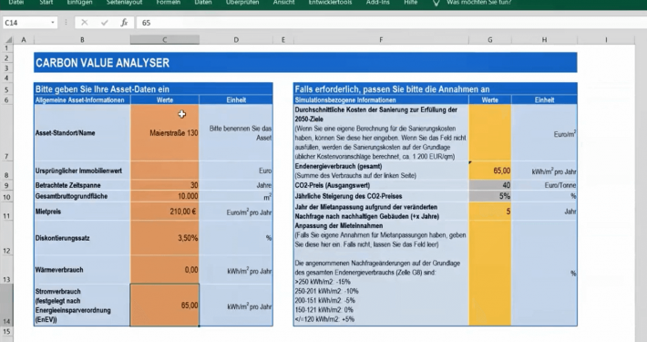Screen dimensions: 647x342
Task: Click the Enter checkmark formula bar icon
Action: click(105, 23)
